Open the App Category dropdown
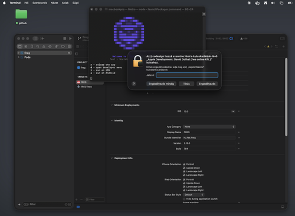 [x=209, y=127]
